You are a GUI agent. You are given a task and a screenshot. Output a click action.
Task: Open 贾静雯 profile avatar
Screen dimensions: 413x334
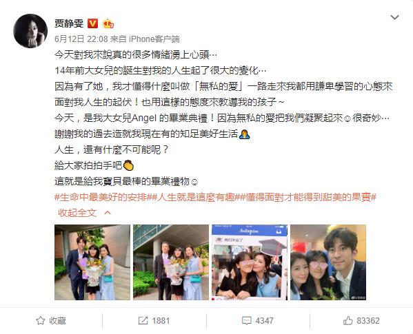pos(30,31)
